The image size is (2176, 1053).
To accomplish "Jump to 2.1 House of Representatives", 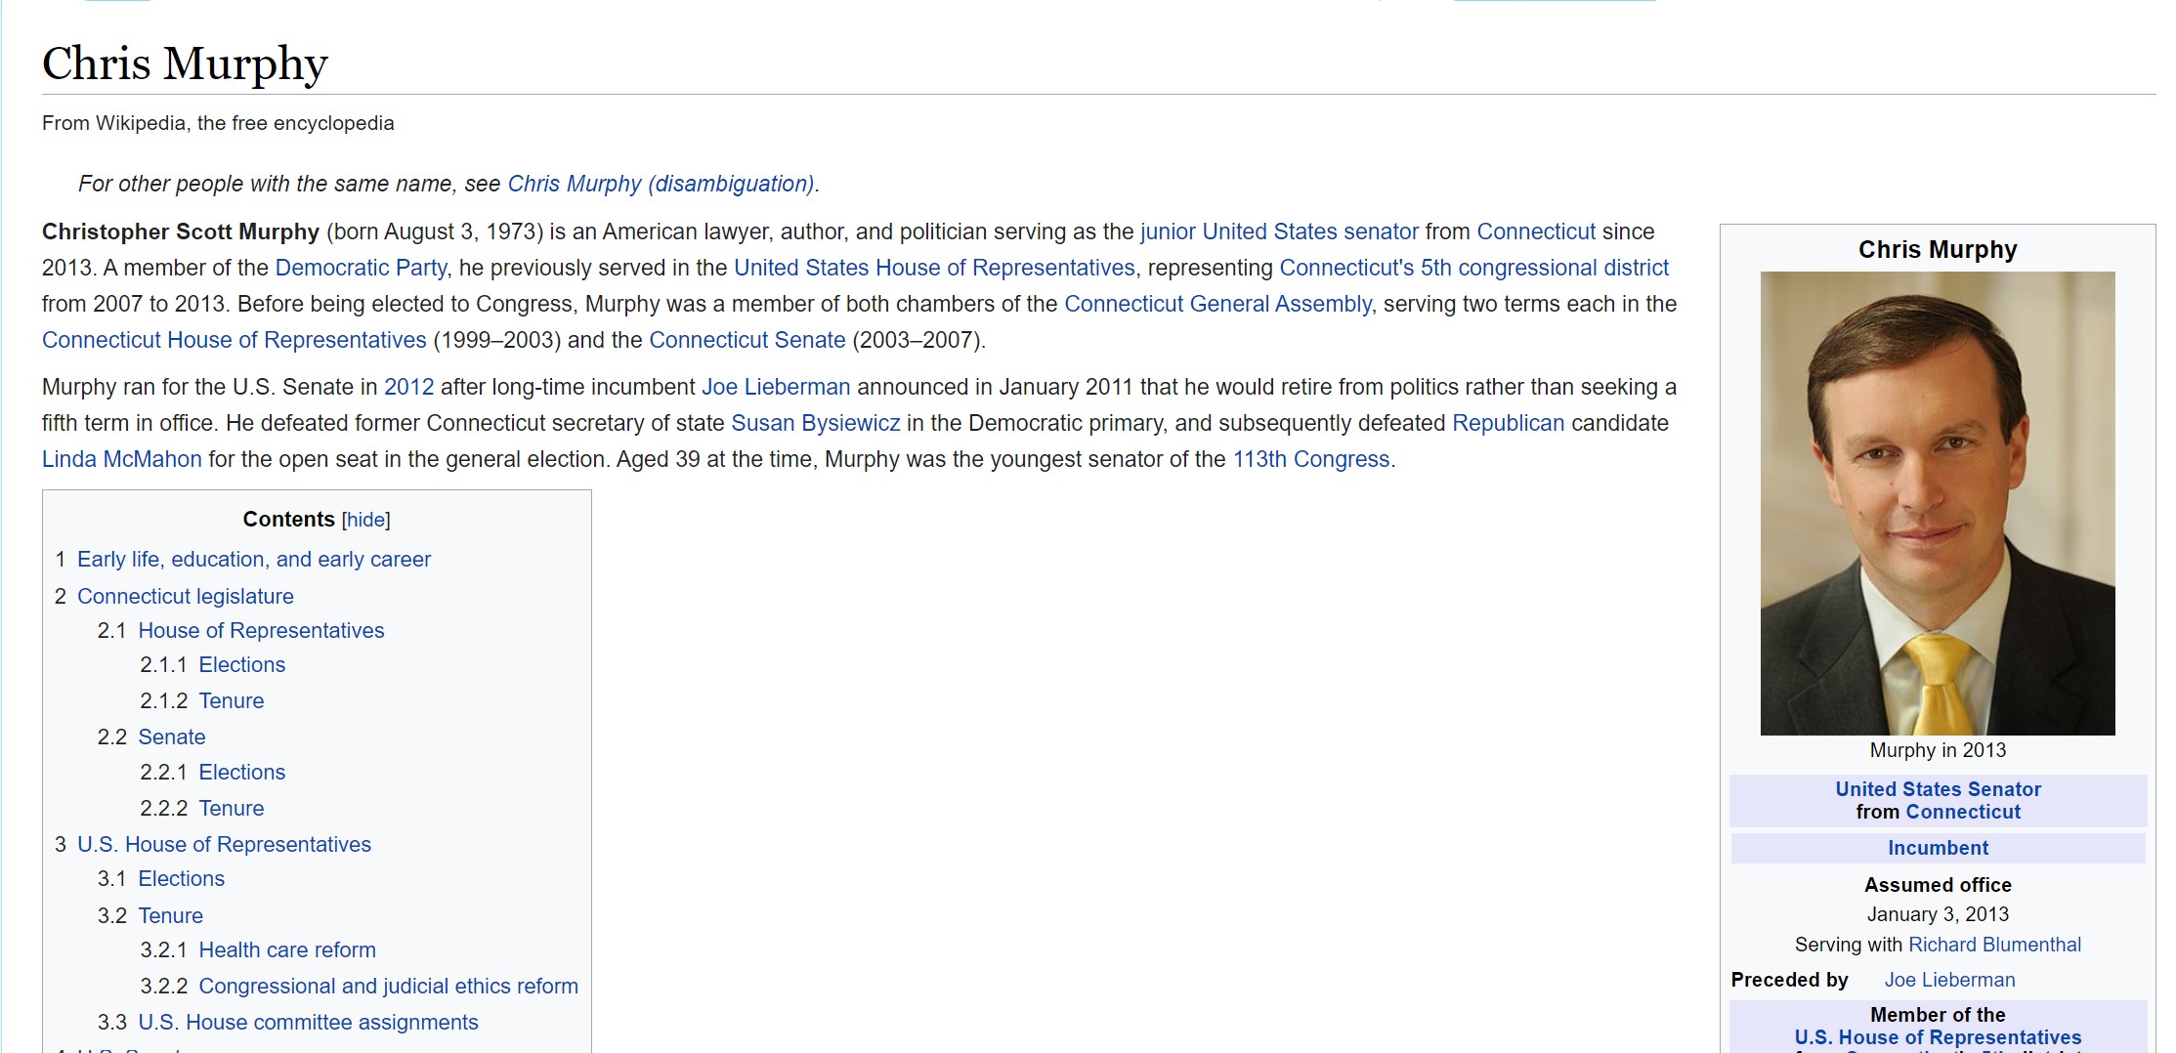I will pyautogui.click(x=261, y=630).
